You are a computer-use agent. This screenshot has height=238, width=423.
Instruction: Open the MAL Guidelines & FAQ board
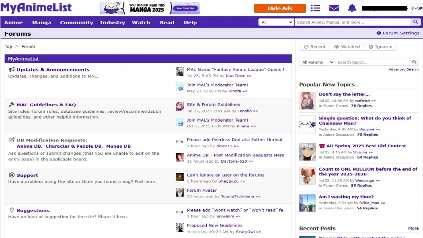pyautogui.click(x=46, y=105)
